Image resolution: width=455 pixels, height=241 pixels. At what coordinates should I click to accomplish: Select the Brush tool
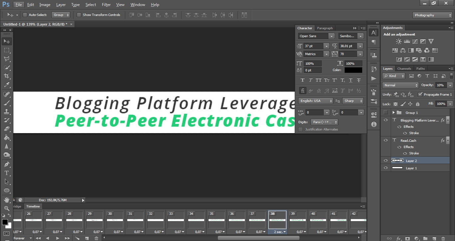[x=7, y=103]
